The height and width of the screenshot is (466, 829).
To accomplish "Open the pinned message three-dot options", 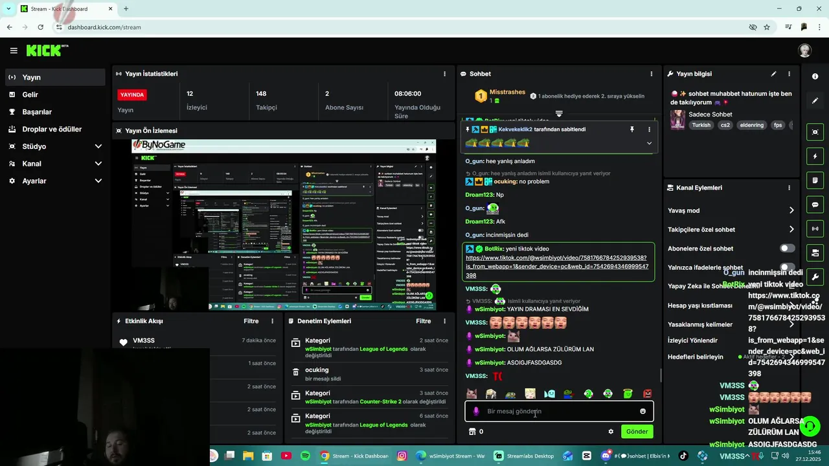I will tap(649, 129).
